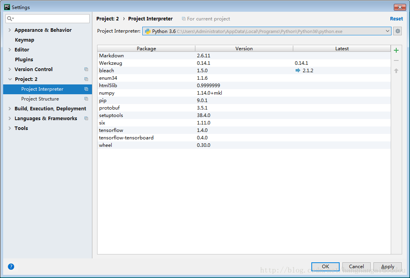The width and height of the screenshot is (410, 278).
Task: Click copy icon beside Version Control
Action: point(86,69)
